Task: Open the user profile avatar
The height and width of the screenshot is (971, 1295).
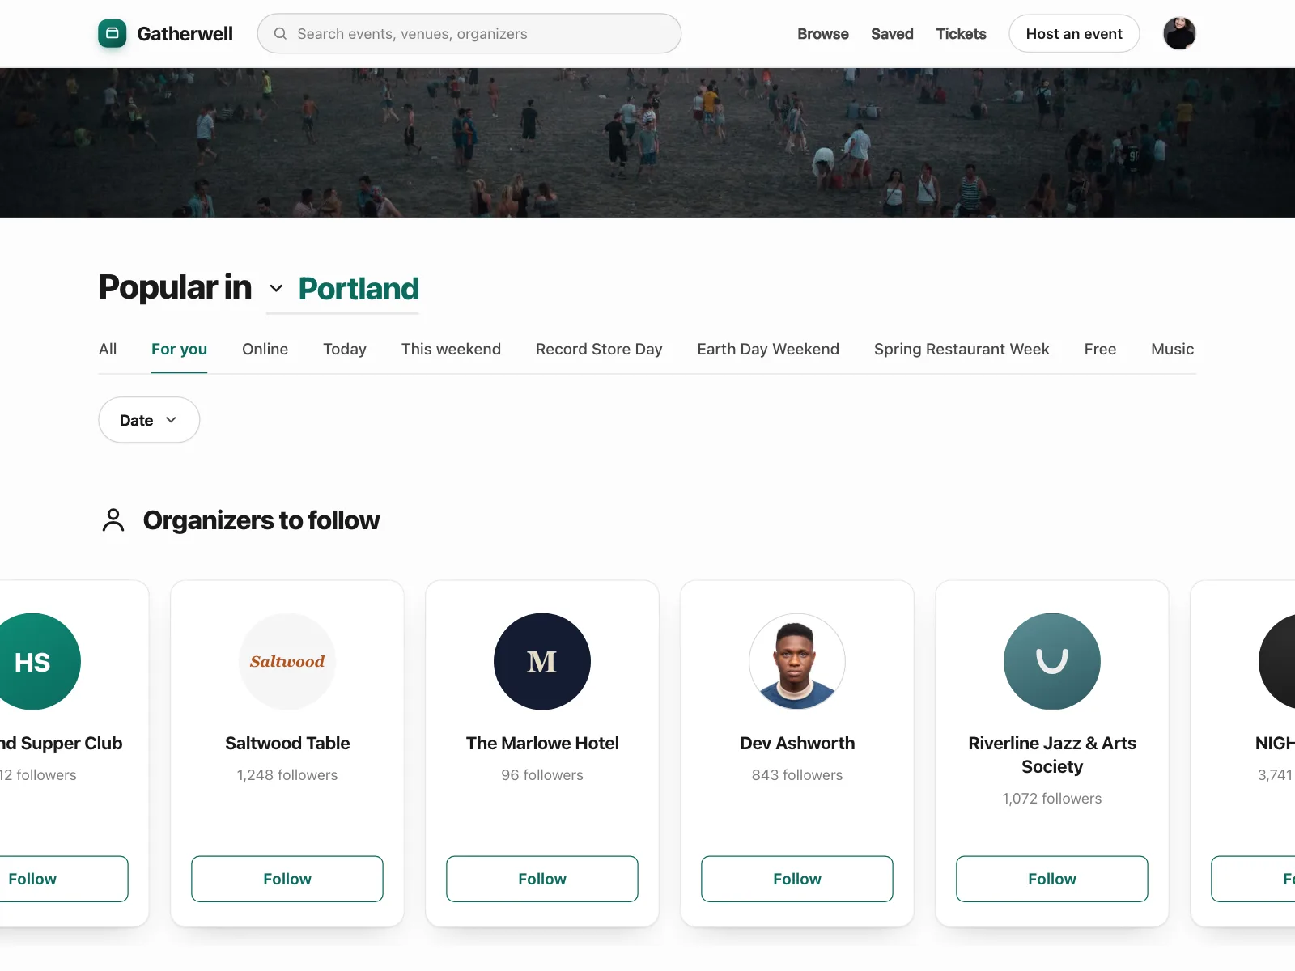Action: [1179, 33]
